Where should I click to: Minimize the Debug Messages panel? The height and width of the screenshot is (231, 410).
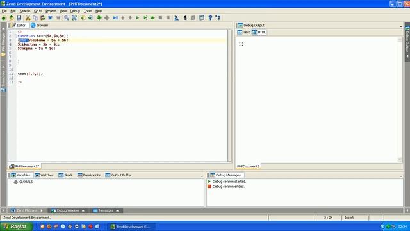point(400,176)
